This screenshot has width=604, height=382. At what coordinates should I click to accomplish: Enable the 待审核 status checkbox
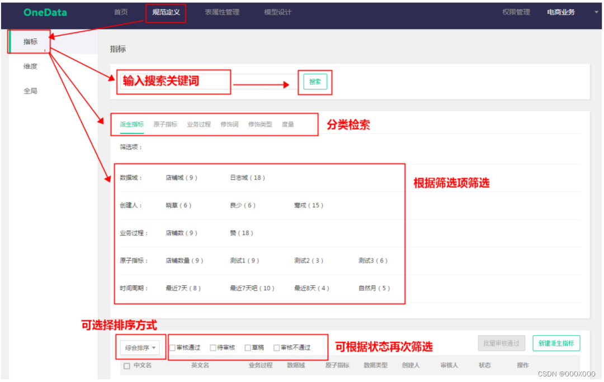tap(213, 348)
